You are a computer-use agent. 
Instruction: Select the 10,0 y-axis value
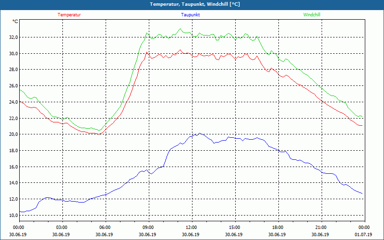14,215
